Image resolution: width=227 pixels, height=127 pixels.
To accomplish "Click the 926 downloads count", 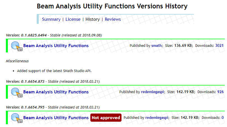I will pos(220,92).
